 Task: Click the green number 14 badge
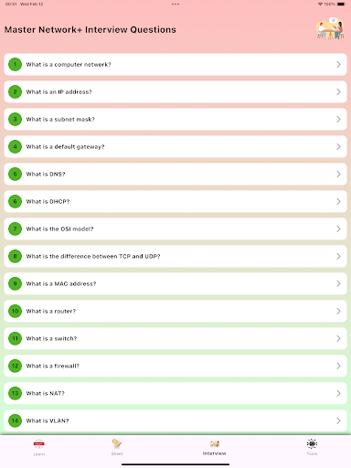pos(15,420)
